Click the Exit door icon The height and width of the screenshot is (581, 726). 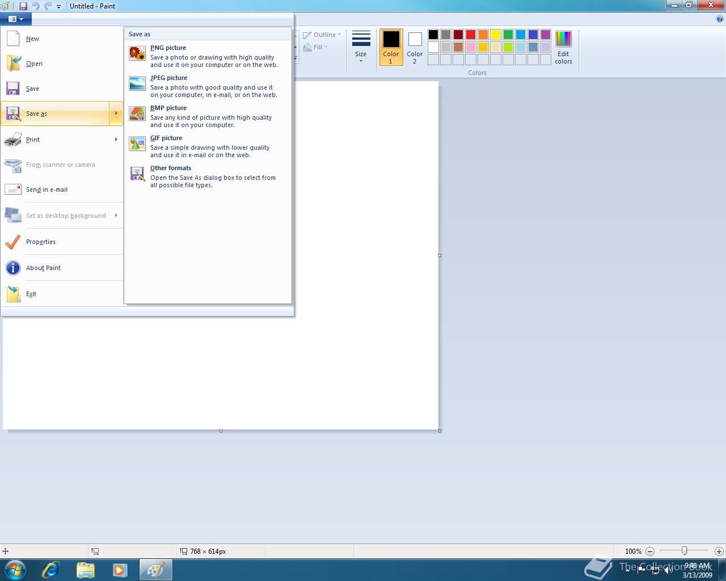(x=13, y=294)
